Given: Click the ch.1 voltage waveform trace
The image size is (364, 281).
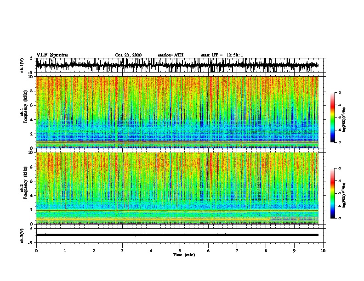Looking at the screenshot, I should pos(177,65).
